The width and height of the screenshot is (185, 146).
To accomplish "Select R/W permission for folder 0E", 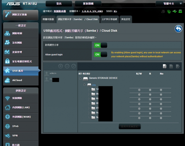I will (x=139, y=104).
